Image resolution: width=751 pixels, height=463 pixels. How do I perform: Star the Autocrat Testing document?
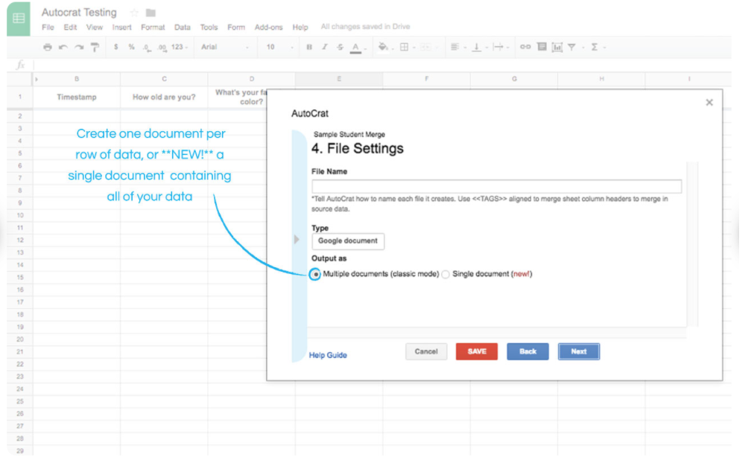point(134,13)
